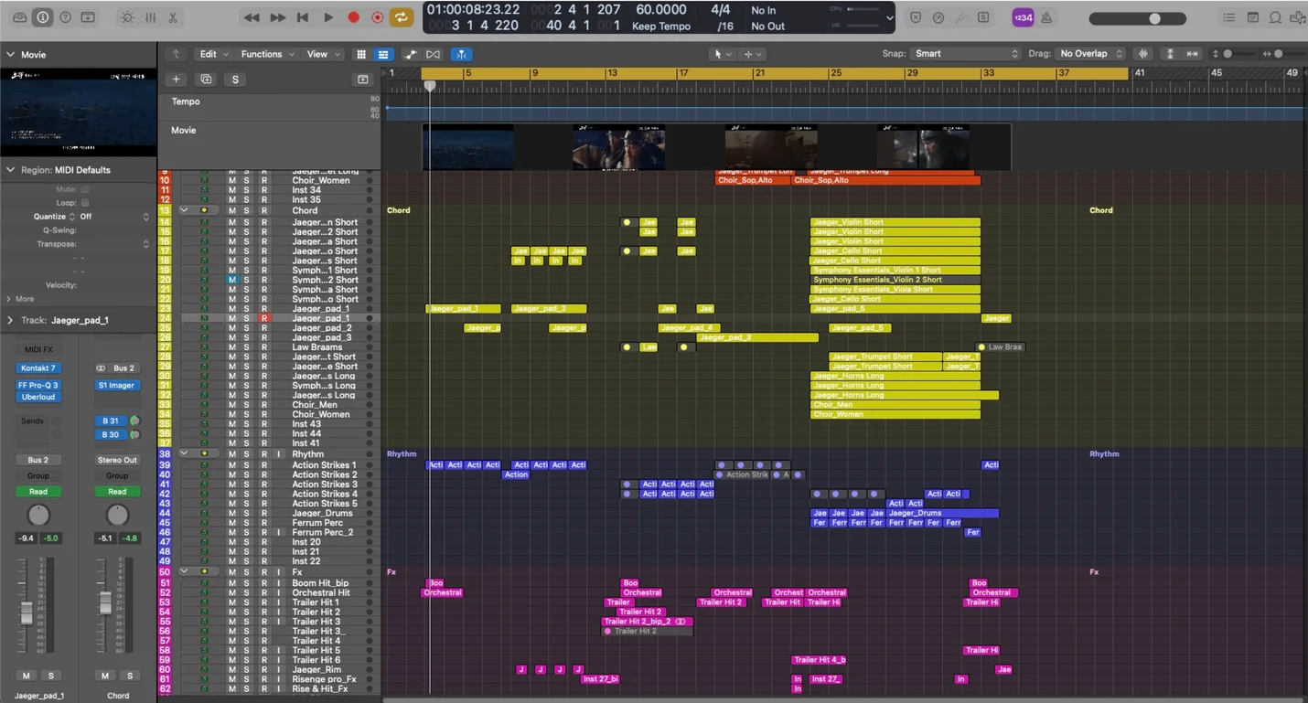Tick the region Loop checkbox
The width and height of the screenshot is (1308, 703).
85,203
